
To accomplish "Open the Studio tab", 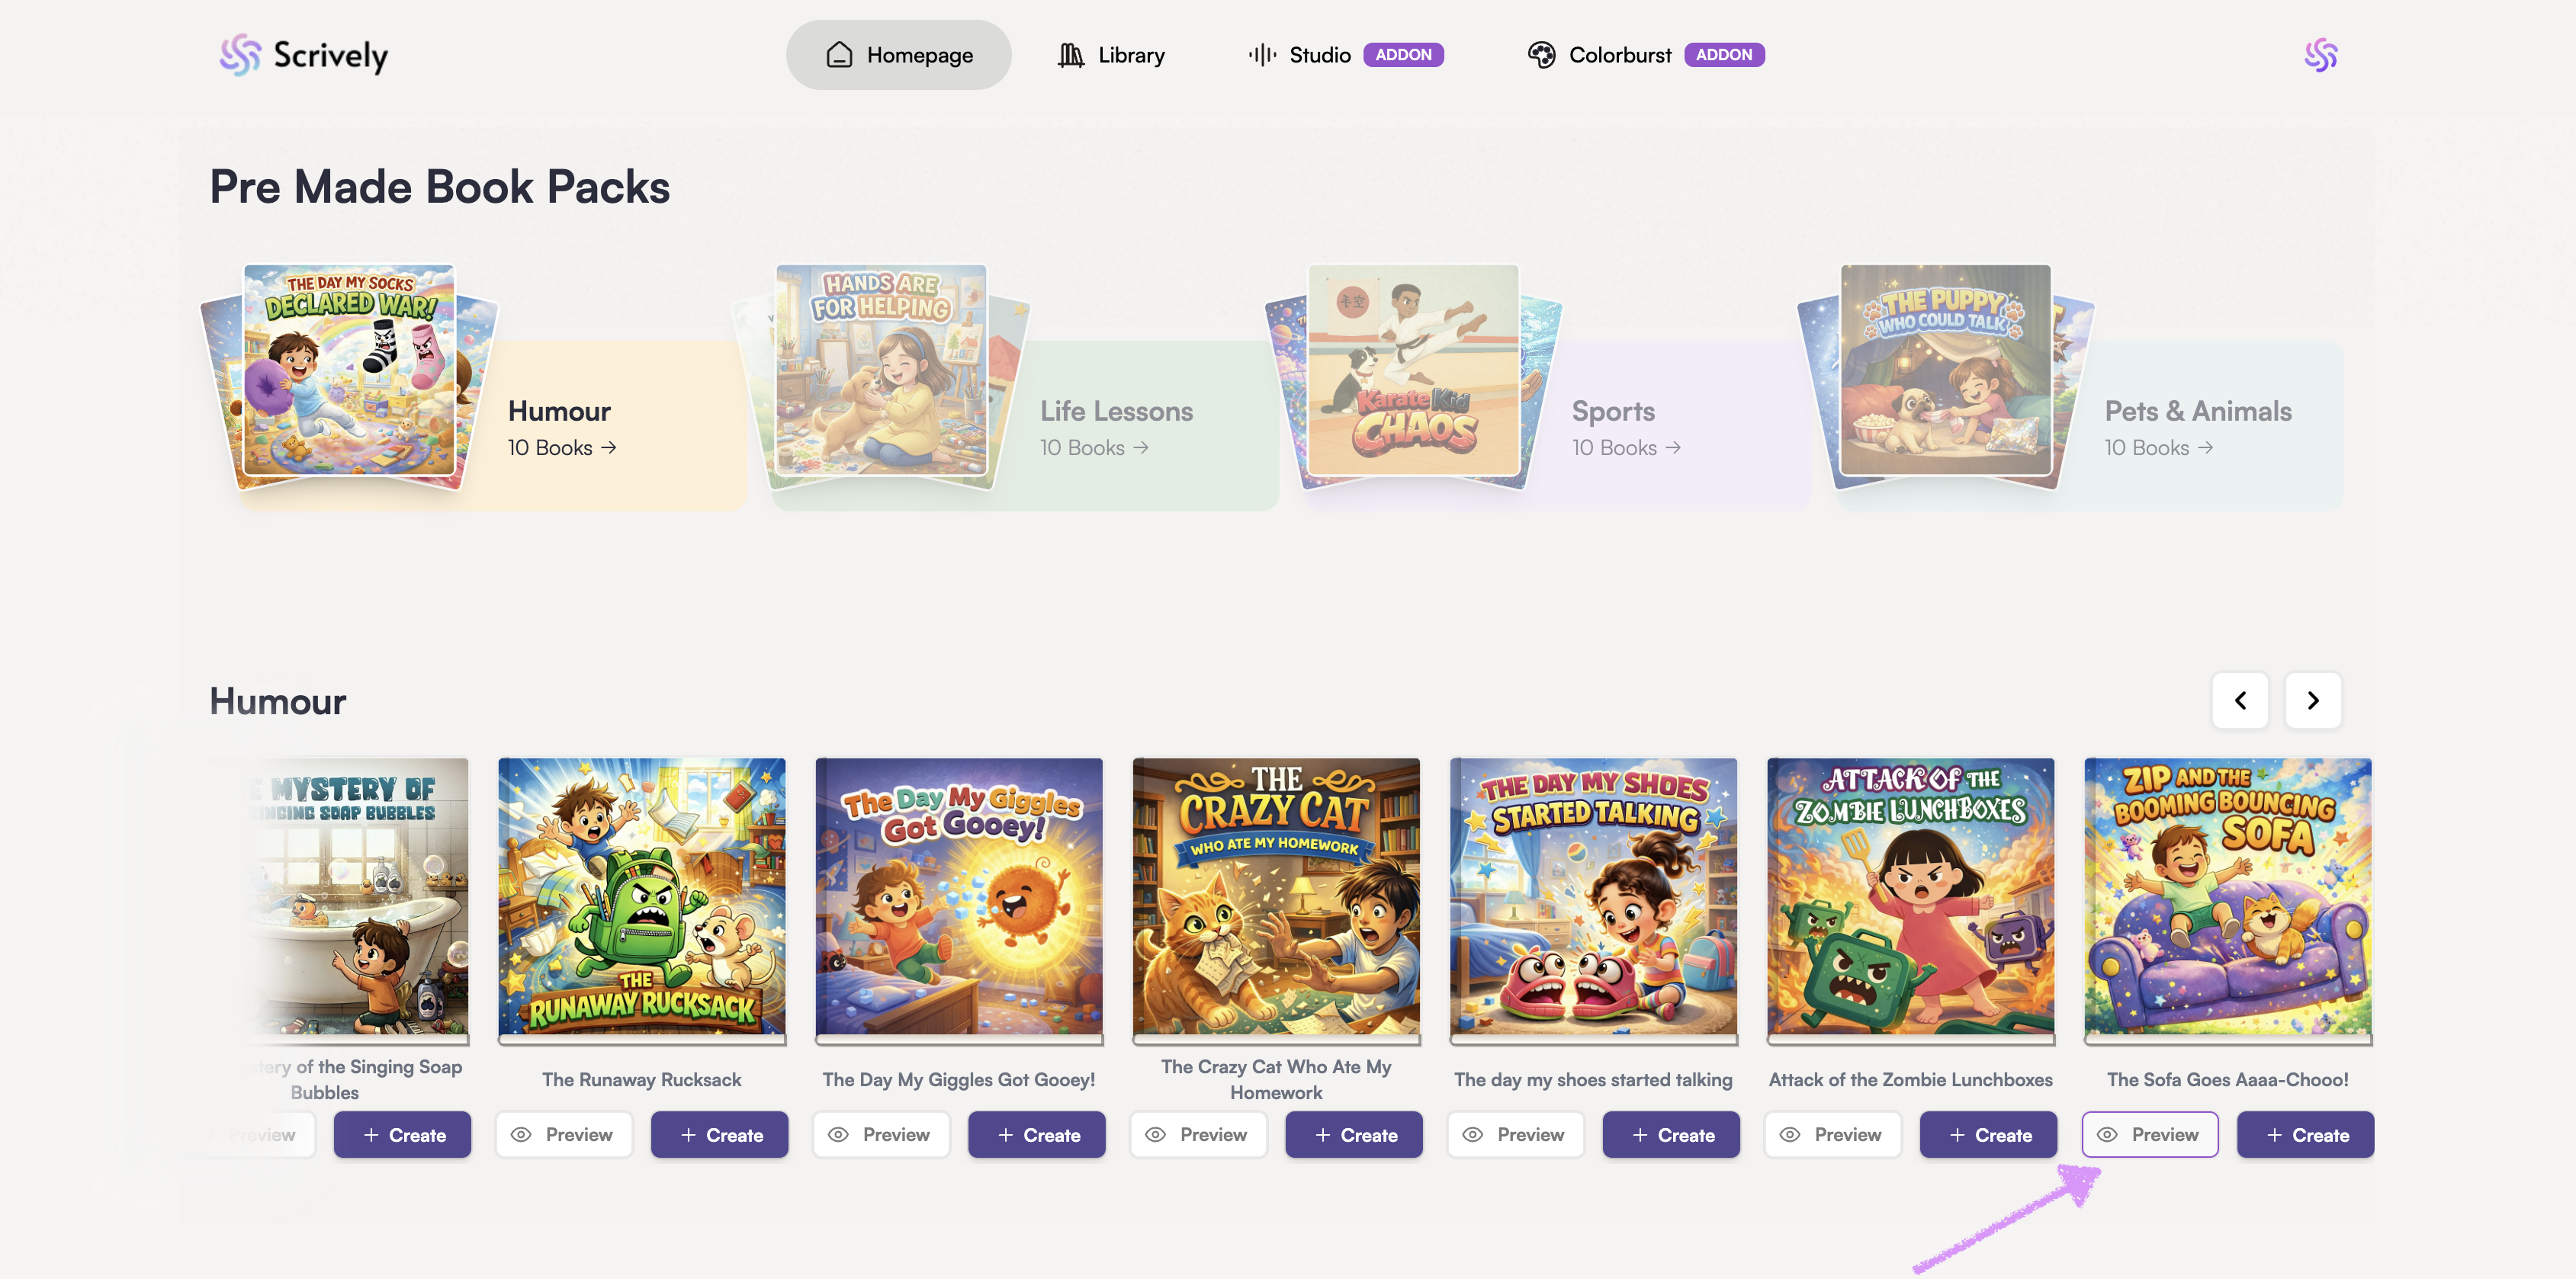I will click(1319, 55).
